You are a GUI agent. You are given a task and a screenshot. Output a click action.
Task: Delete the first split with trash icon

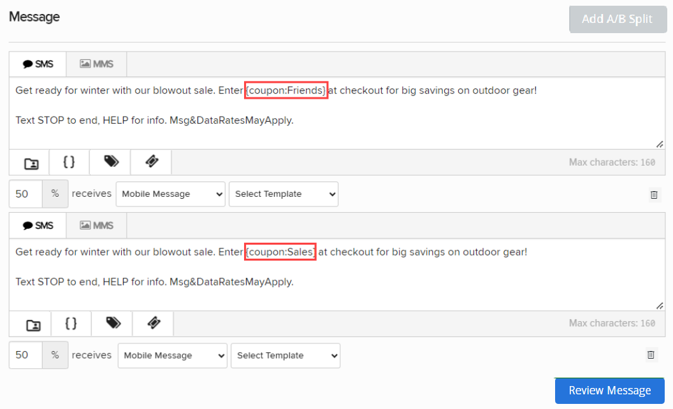(654, 194)
